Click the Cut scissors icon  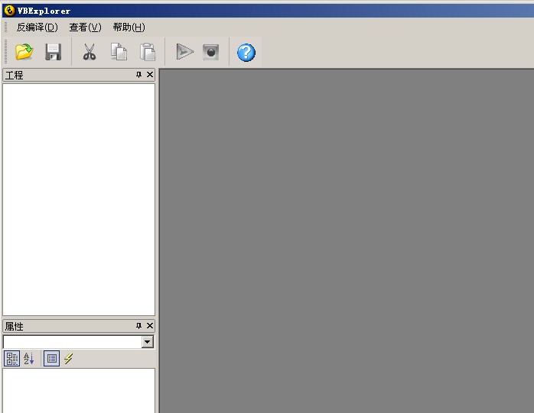(90, 52)
